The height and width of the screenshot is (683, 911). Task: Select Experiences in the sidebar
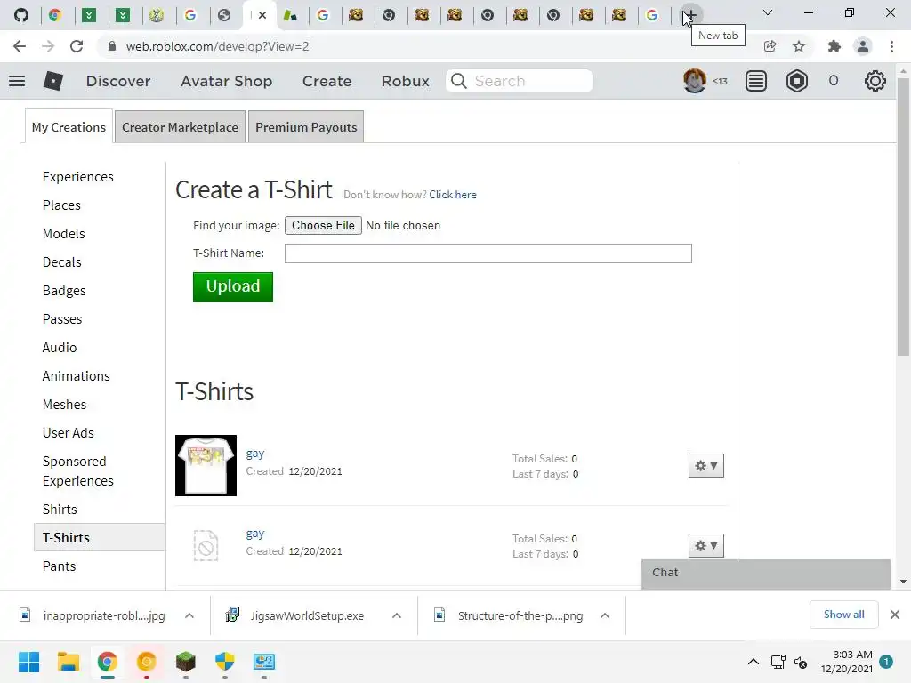point(78,177)
